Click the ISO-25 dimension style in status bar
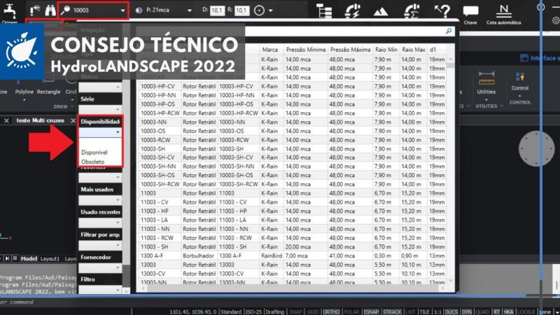560x315 pixels. (253, 311)
